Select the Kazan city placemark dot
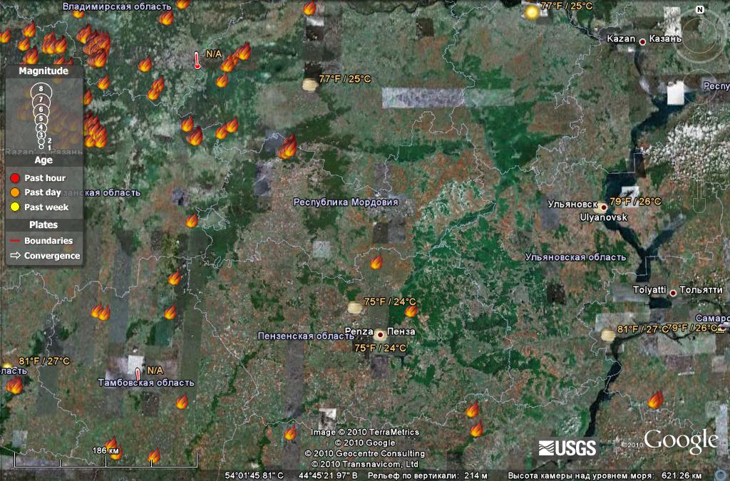The width and height of the screenshot is (730, 481). coord(642,42)
